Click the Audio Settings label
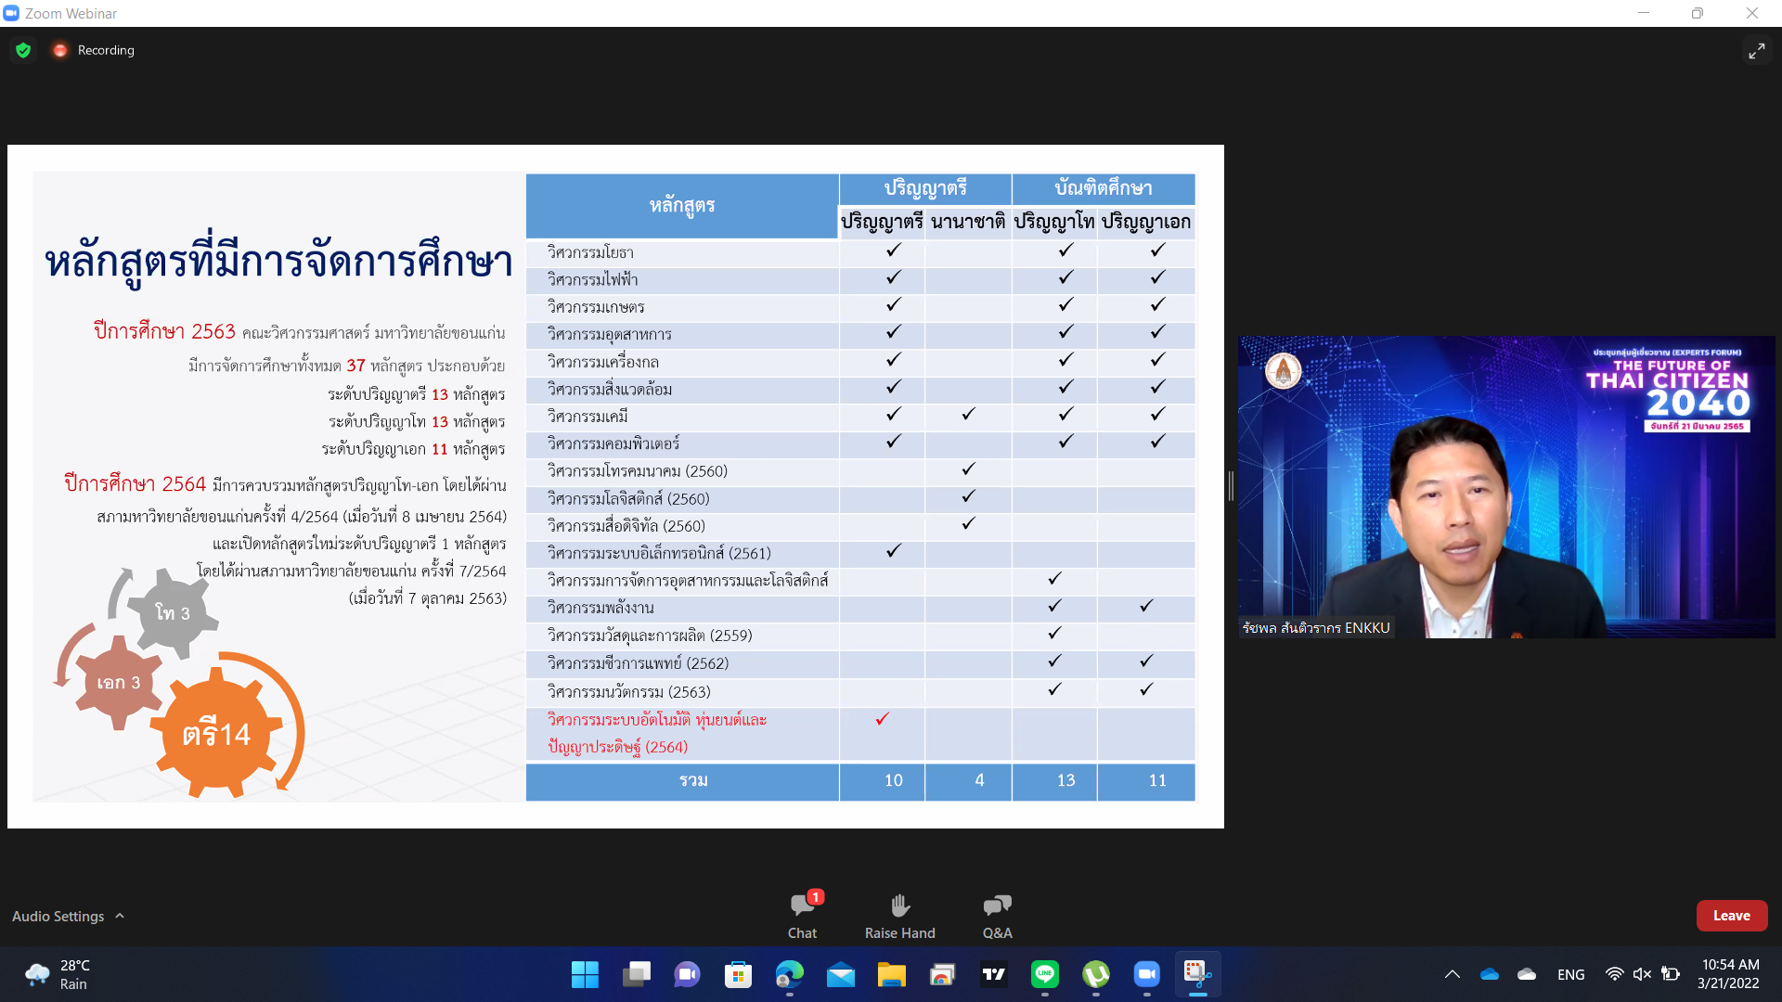The image size is (1782, 1002). (x=58, y=916)
